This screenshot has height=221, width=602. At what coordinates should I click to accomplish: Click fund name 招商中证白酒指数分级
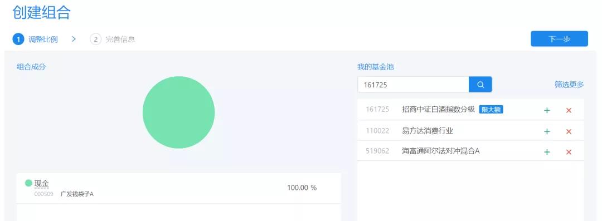coord(439,109)
